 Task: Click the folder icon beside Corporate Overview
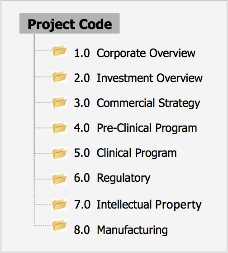coord(59,51)
